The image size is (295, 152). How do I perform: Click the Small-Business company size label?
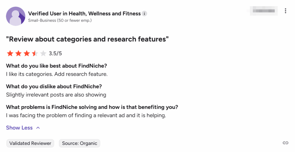pyautogui.click(x=60, y=21)
